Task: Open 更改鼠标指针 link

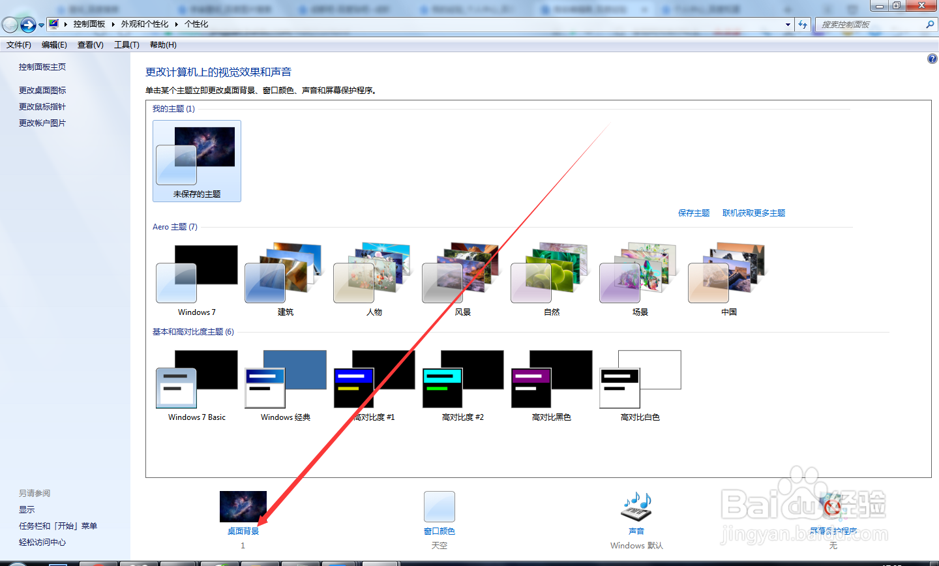Action: tap(42, 107)
